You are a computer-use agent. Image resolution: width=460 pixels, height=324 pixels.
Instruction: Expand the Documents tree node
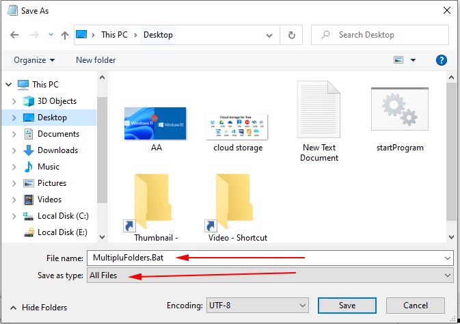[14, 134]
